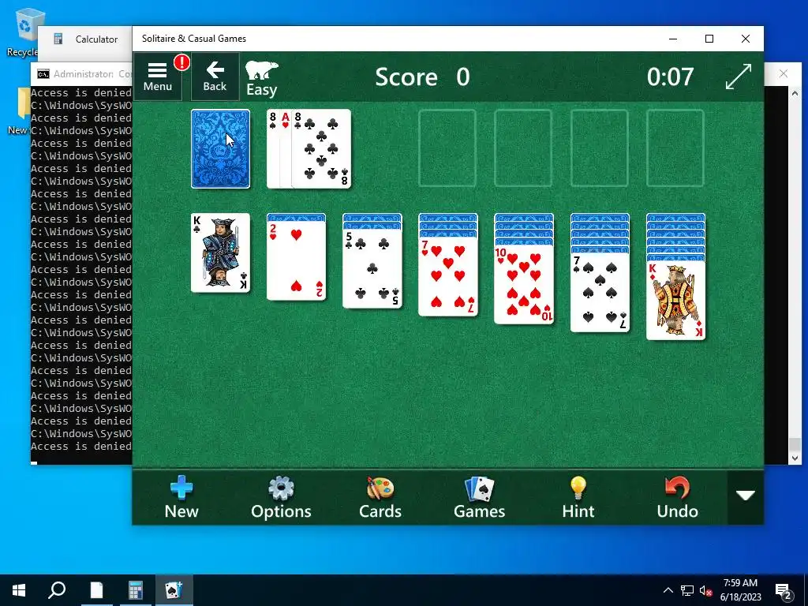This screenshot has width=808, height=606.
Task: Select the King of clubs tableau card
Action: click(x=221, y=253)
